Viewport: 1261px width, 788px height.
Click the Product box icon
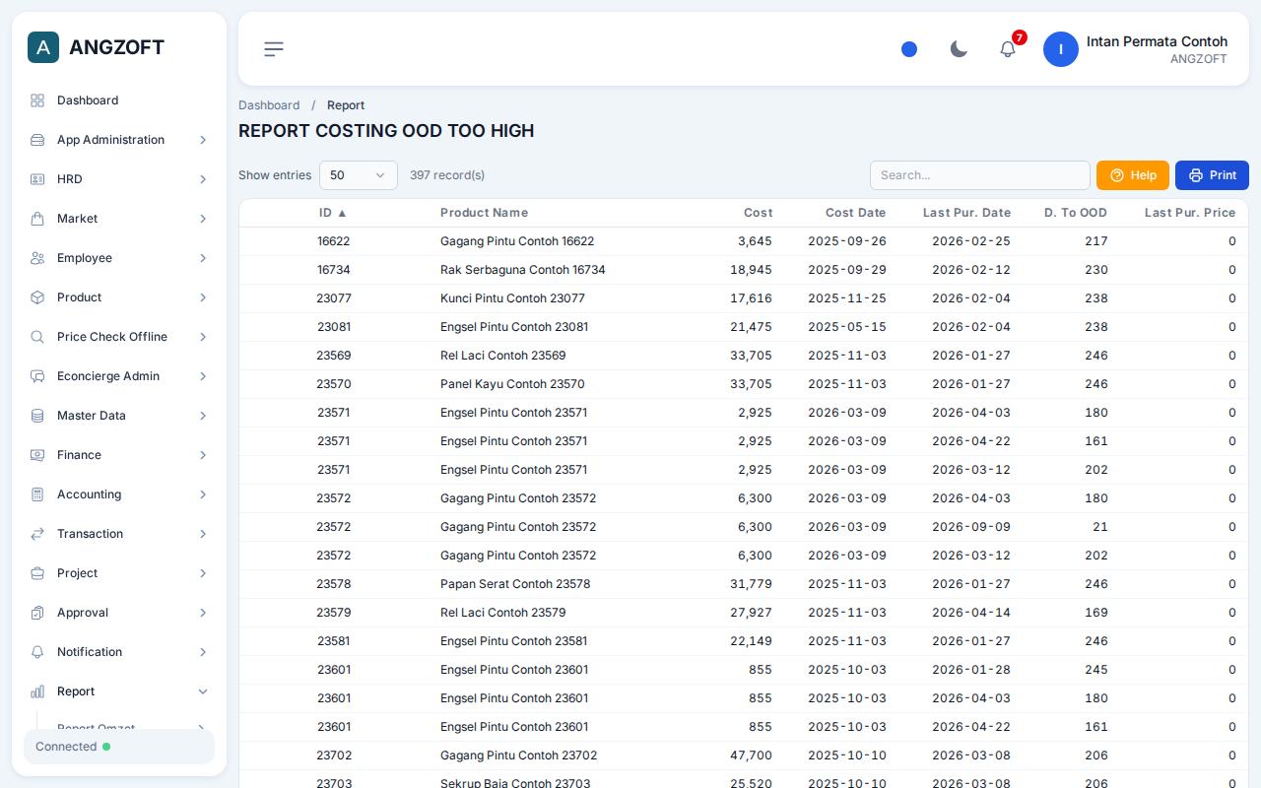(37, 297)
